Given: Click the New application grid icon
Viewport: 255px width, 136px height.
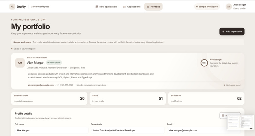Looking at the screenshot, I should point(97,7).
